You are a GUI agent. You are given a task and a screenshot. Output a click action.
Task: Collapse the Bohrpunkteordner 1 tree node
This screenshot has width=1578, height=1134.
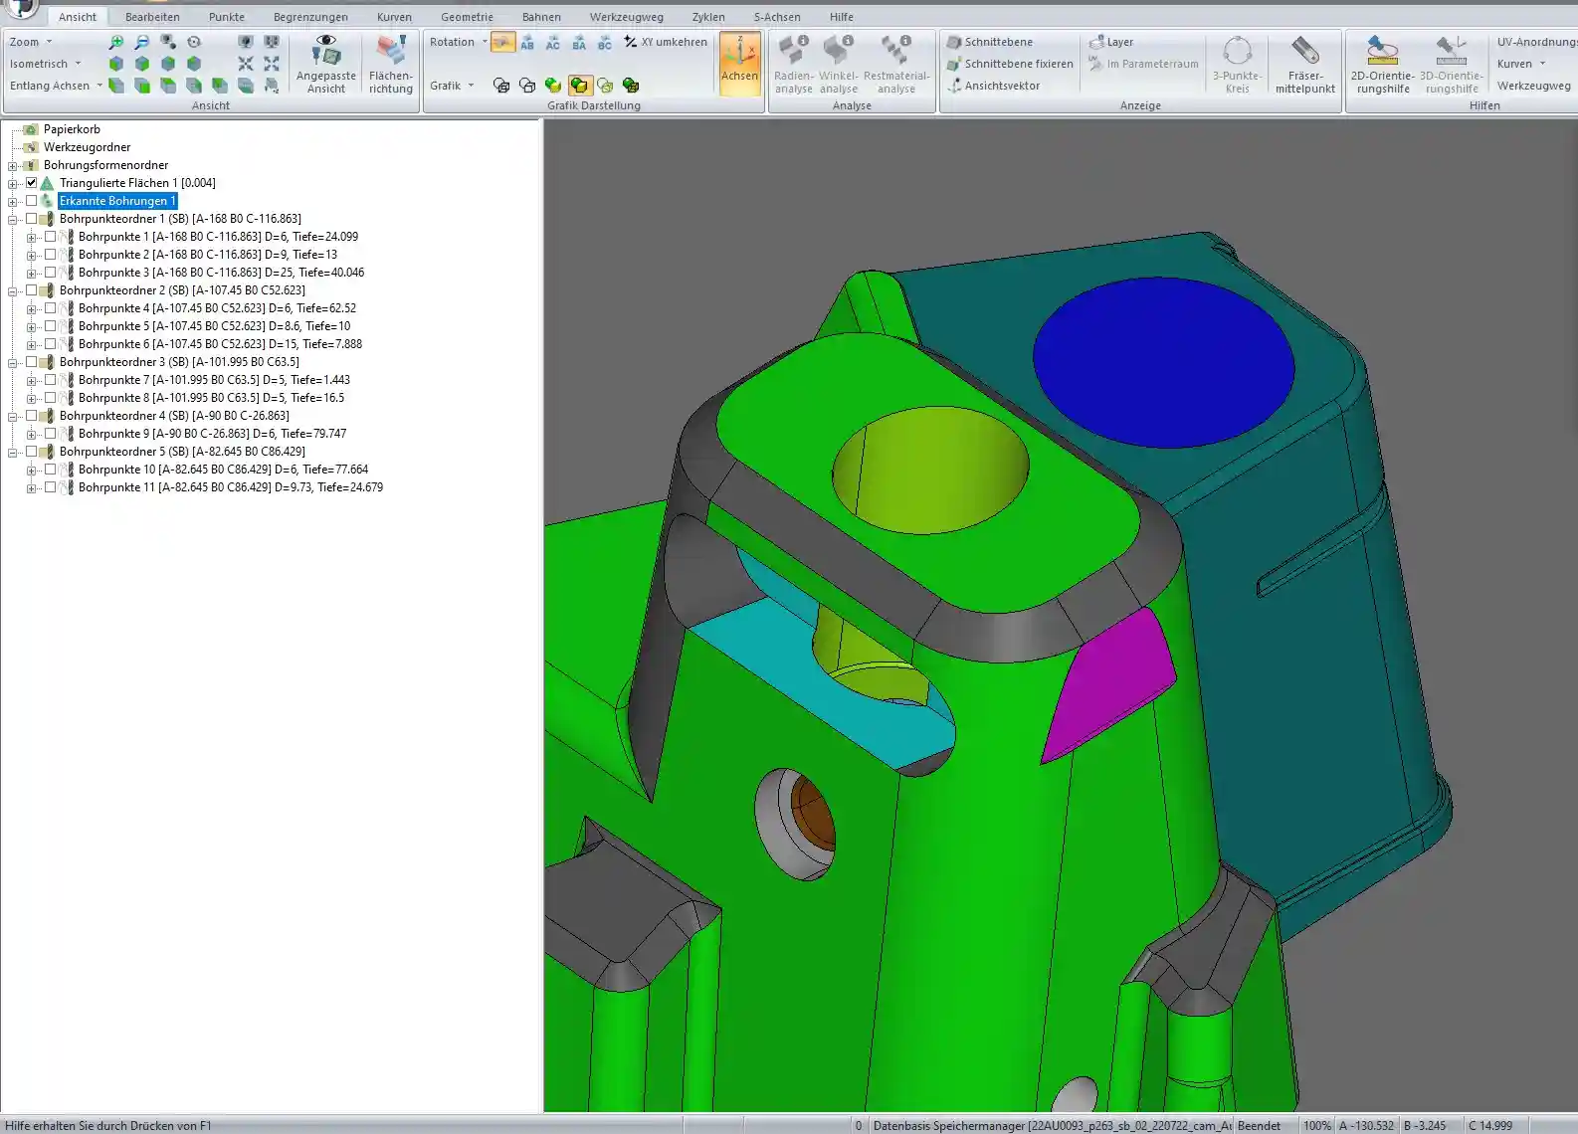click(13, 219)
